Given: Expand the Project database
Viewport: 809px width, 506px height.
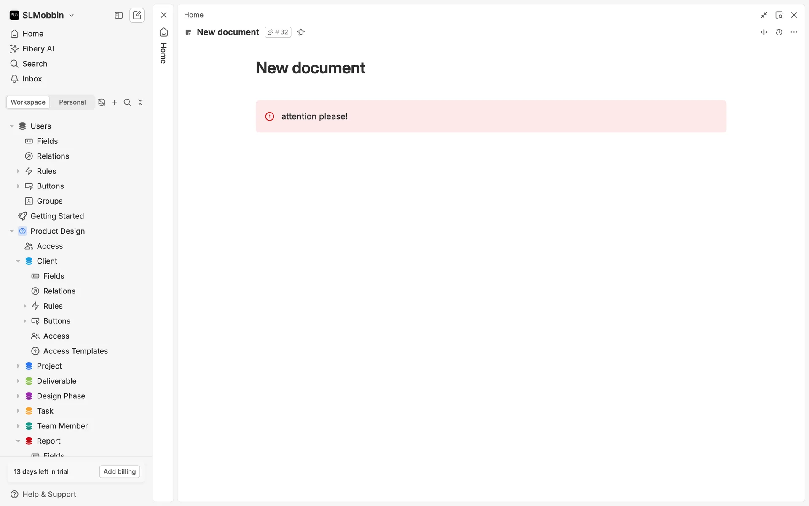Looking at the screenshot, I should pyautogui.click(x=18, y=366).
